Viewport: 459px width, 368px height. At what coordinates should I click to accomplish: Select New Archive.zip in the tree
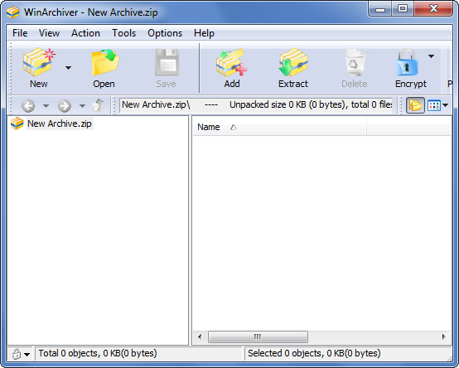click(x=60, y=123)
